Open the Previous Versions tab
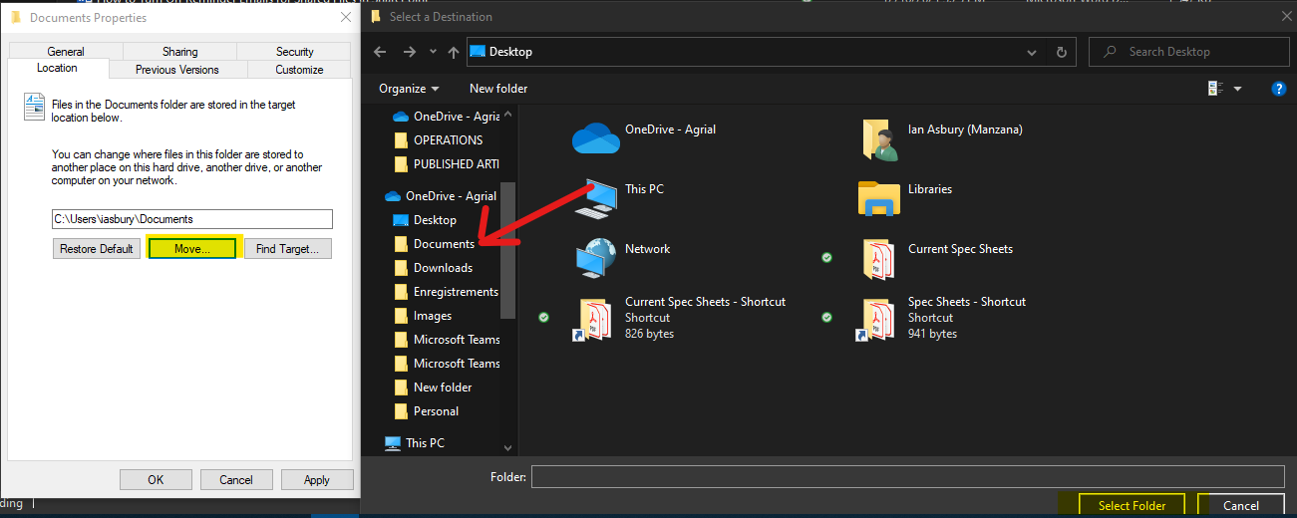Image resolution: width=1297 pixels, height=518 pixels. 177,70
